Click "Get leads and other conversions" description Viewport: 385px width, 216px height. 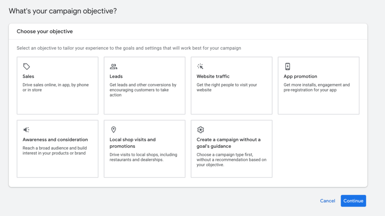143,90
